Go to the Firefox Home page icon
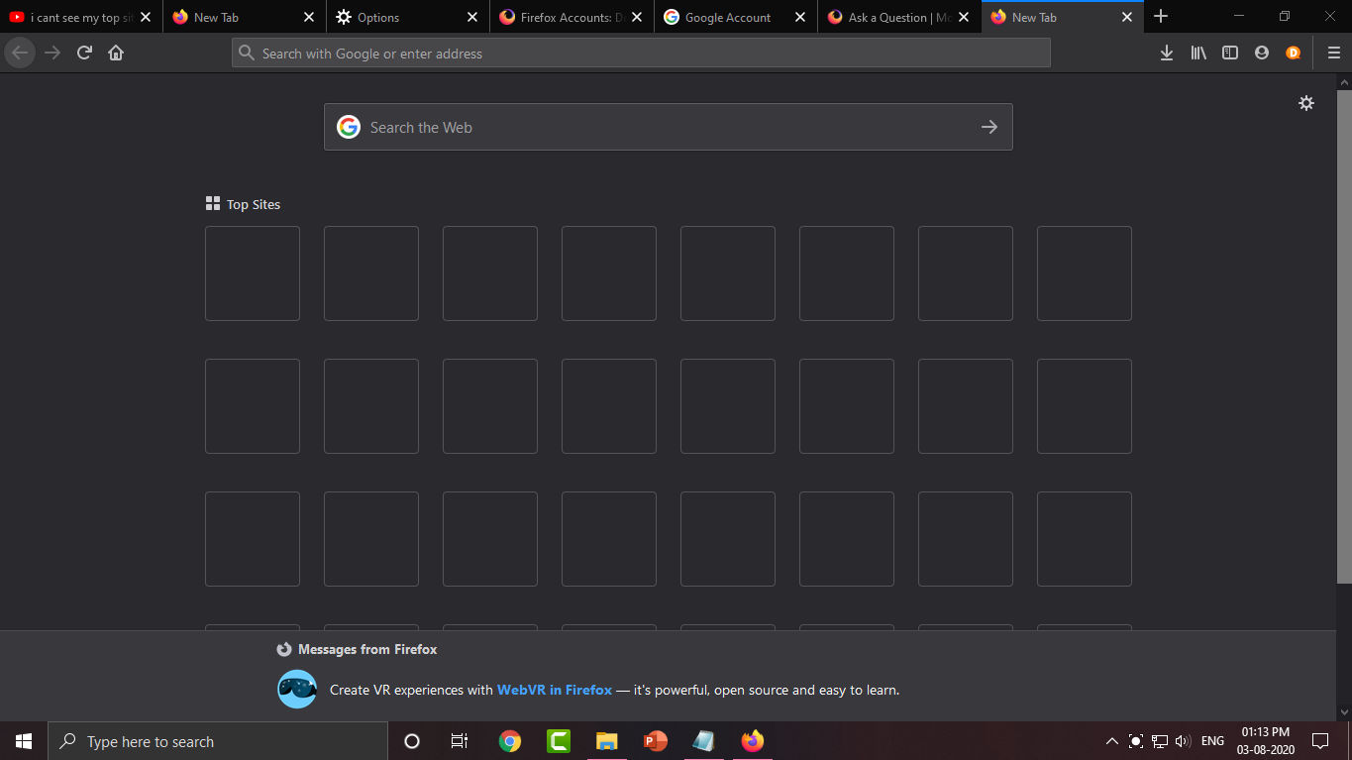Viewport: 1352px width, 760px height. (x=116, y=54)
